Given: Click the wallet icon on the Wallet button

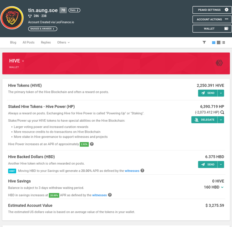Looking at the screenshot, I should (x=226, y=28).
